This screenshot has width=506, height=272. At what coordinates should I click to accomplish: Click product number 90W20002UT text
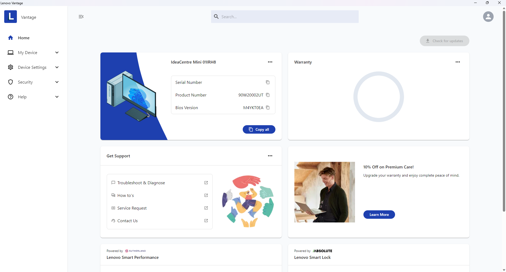[251, 95]
